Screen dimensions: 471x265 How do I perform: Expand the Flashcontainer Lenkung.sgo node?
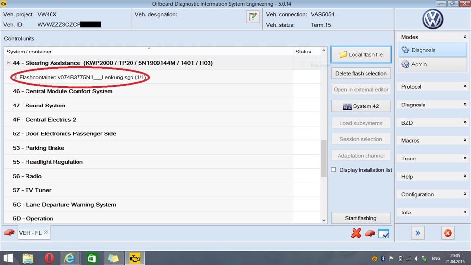click(15, 77)
